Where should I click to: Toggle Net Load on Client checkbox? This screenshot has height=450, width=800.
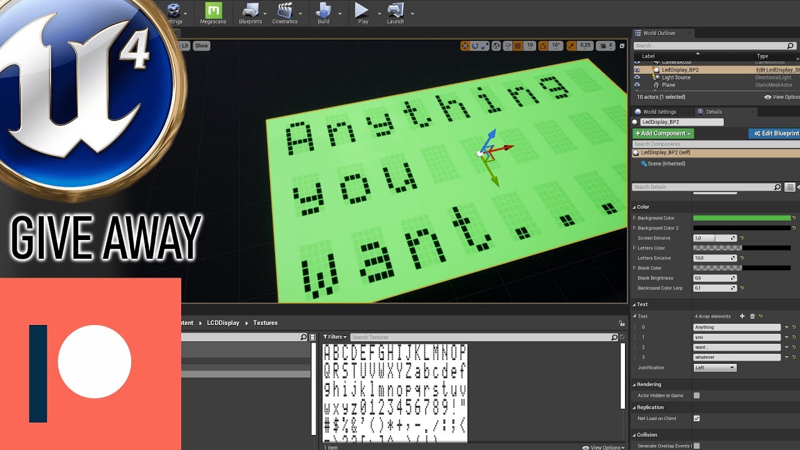[x=697, y=418]
